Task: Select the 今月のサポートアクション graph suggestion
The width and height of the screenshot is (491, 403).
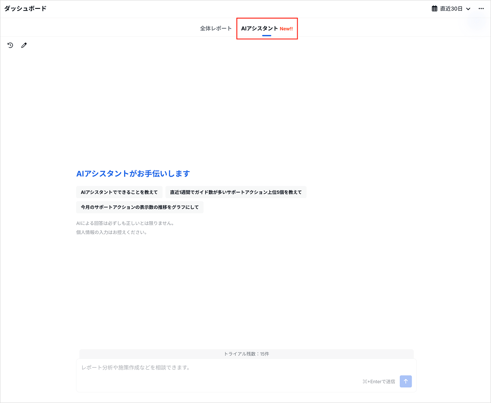Action: (140, 207)
